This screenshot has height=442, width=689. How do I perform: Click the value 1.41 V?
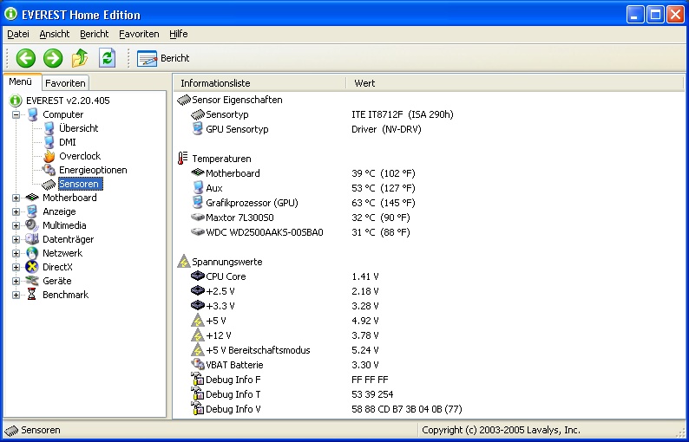point(365,276)
